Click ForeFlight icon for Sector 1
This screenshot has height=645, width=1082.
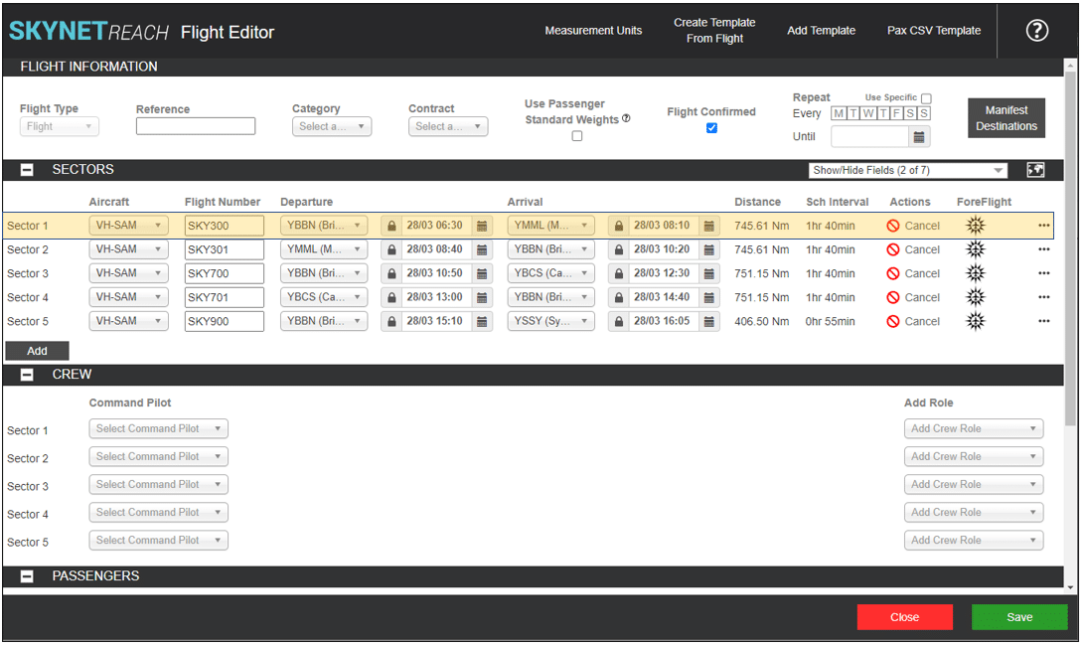(x=975, y=226)
